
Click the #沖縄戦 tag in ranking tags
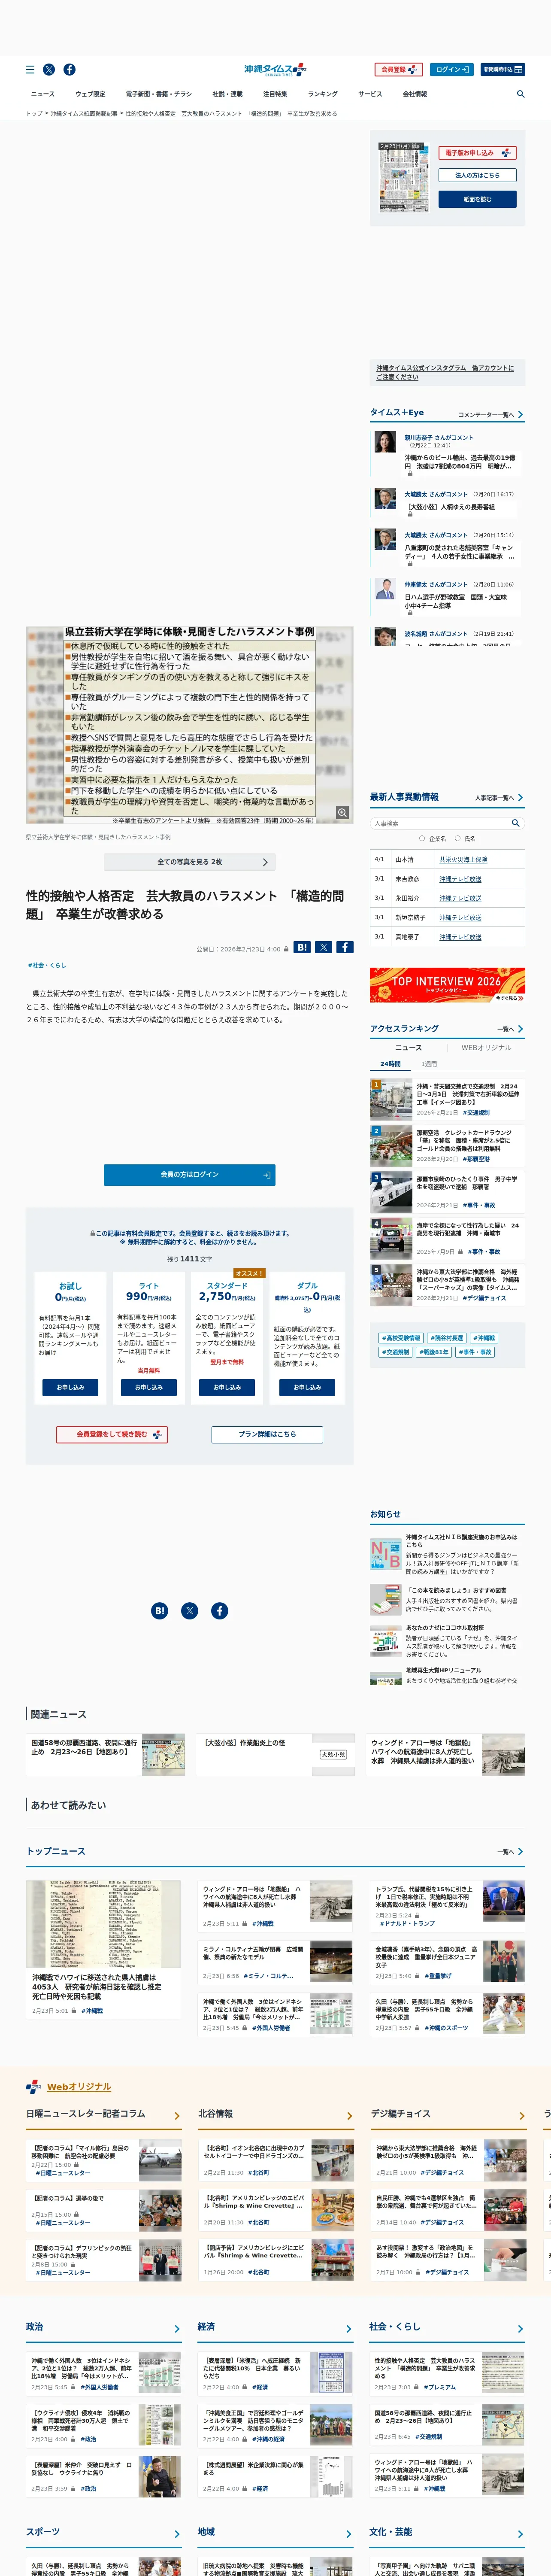click(x=484, y=1338)
